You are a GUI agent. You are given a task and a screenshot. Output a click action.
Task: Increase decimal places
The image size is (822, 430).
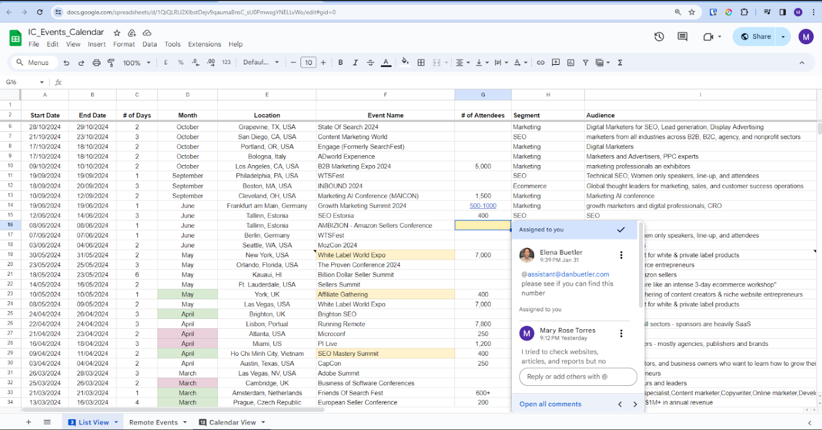[x=211, y=62]
